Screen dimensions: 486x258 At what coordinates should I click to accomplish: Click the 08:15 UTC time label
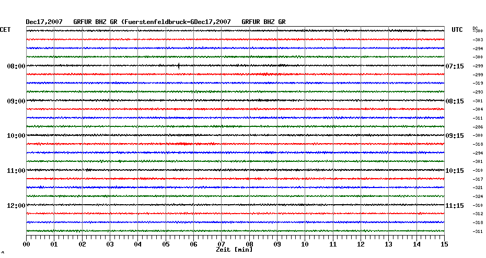coord(455,101)
